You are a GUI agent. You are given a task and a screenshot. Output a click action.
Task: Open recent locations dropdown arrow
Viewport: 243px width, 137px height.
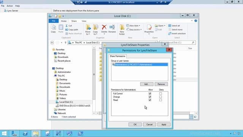pos(62,43)
